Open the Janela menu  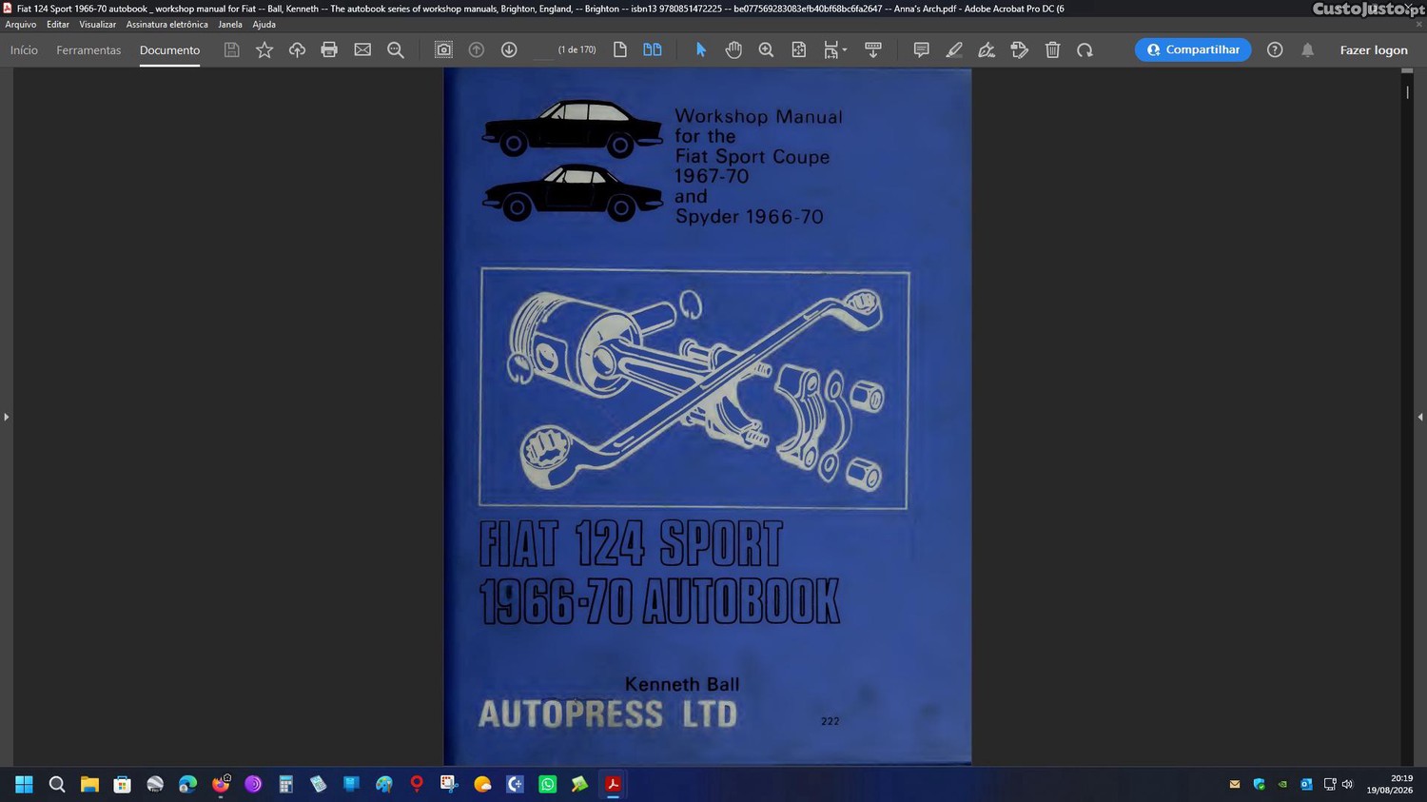point(230,25)
